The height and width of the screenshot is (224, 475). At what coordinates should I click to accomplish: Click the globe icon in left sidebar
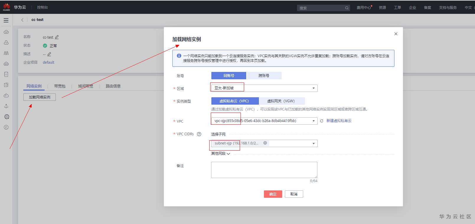[6, 117]
